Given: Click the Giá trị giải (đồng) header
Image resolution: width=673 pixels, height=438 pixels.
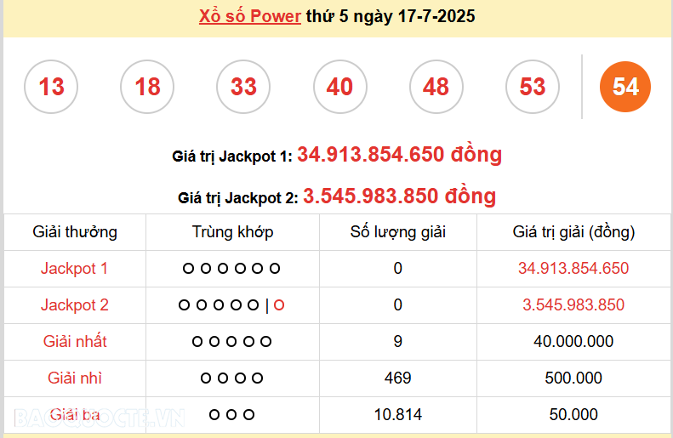Looking at the screenshot, I should point(573,232).
